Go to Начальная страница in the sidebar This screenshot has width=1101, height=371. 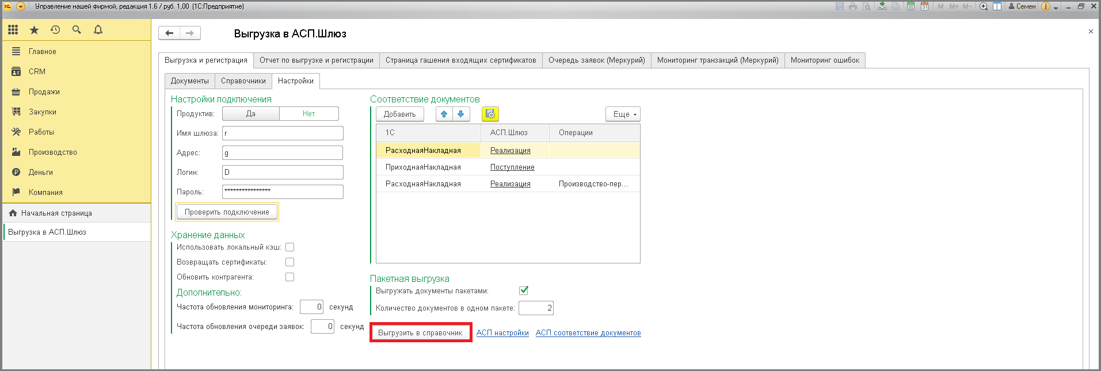[77, 213]
